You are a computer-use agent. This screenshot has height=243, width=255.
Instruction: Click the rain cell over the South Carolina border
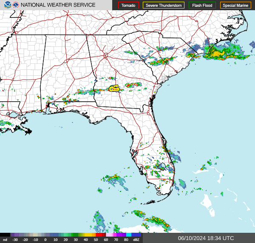pos(164,60)
